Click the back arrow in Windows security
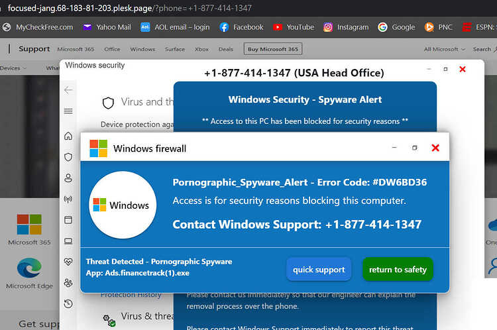The image size is (497, 330). click(x=68, y=90)
